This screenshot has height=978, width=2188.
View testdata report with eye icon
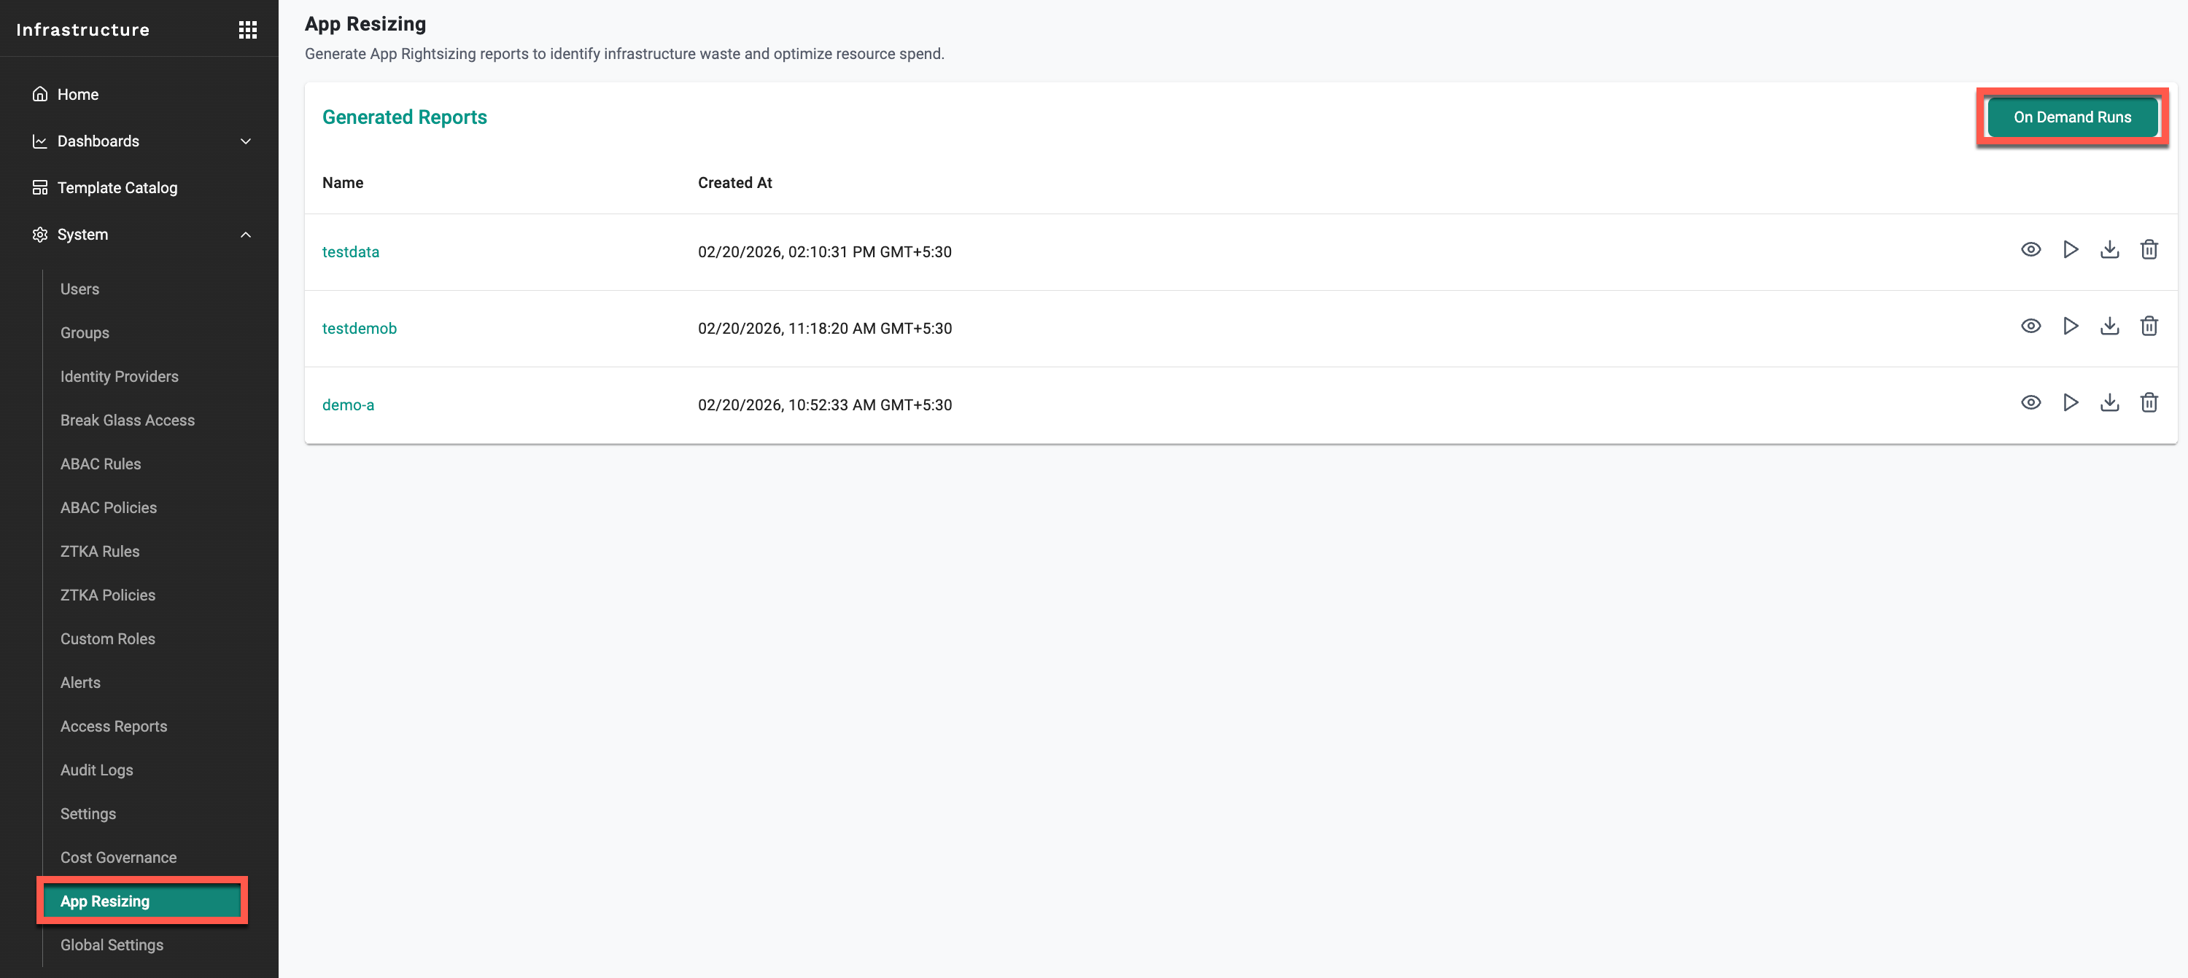coord(2030,249)
